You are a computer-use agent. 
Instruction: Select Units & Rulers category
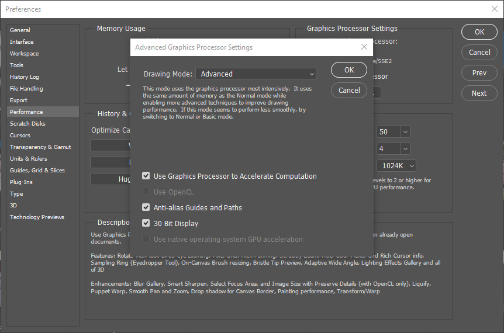[43, 159]
